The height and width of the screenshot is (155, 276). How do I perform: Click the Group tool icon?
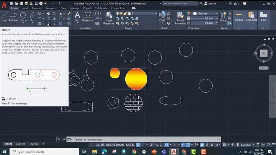click(223, 16)
